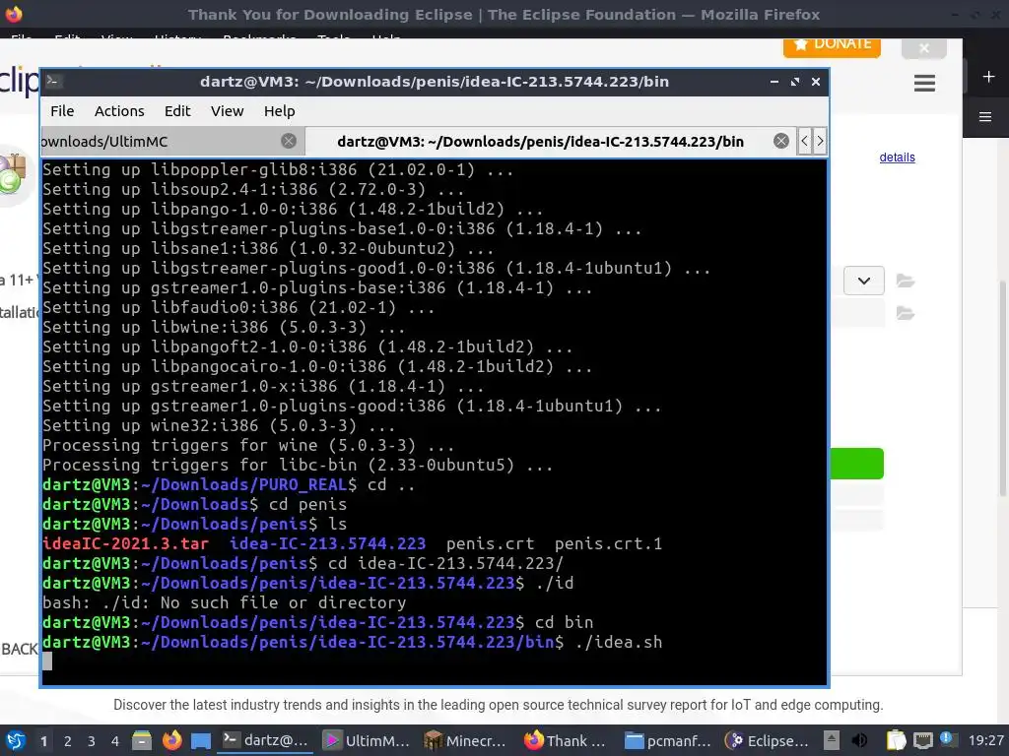Click the taskbar clock showing 19:27

[x=985, y=740]
